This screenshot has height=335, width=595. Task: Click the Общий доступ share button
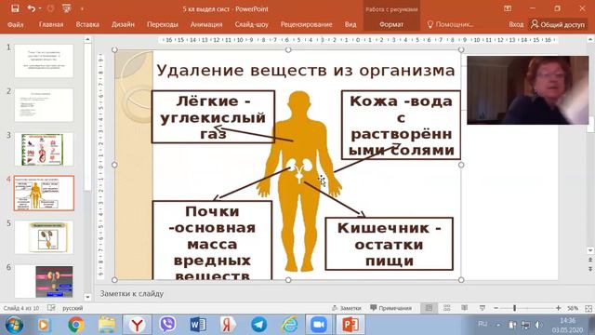point(558,24)
